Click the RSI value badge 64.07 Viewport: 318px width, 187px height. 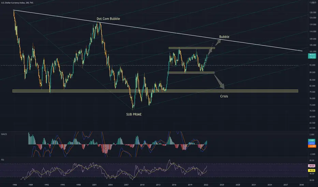(312, 166)
